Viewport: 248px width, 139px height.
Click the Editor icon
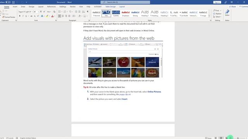click(227, 13)
